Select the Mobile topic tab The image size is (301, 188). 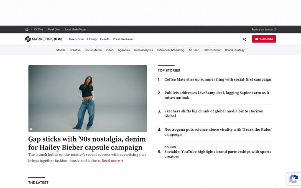click(61, 50)
